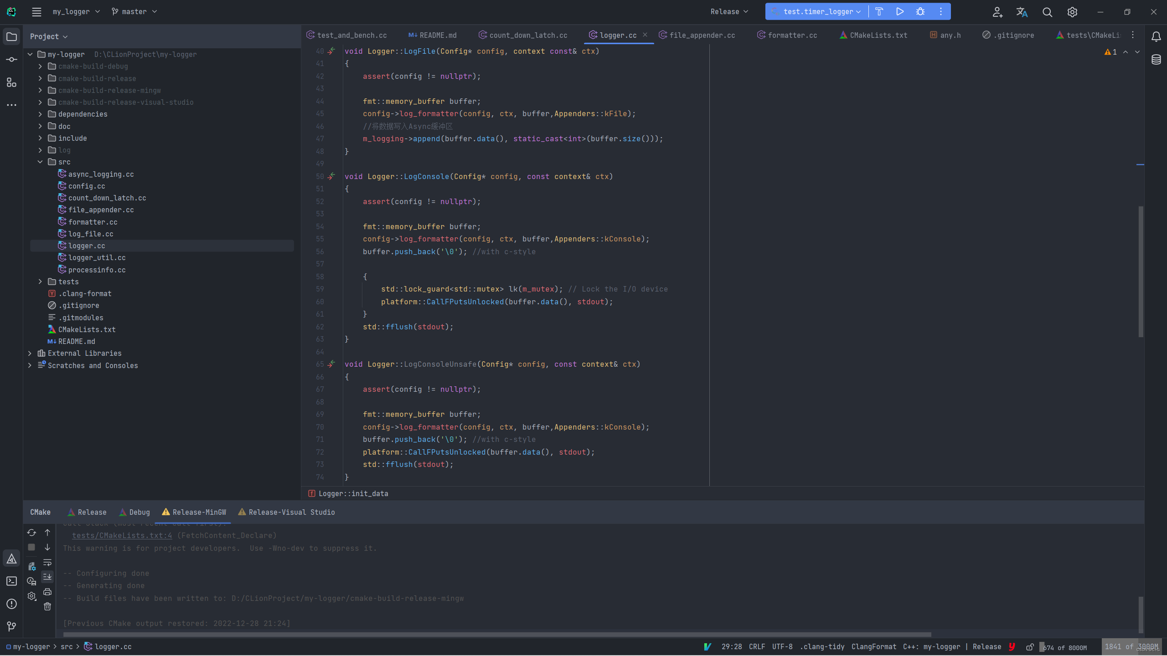Open Search Everywhere magnifier
1167x656 pixels.
(x=1047, y=12)
